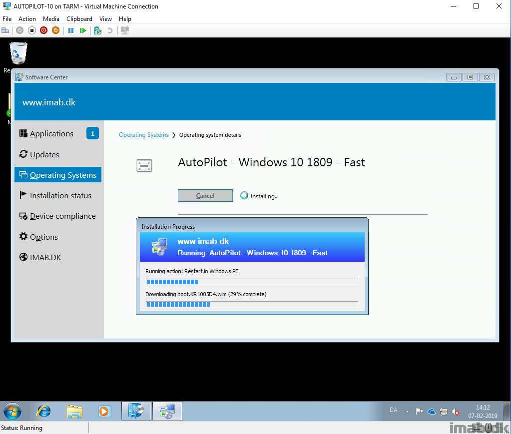This screenshot has width=511, height=434.
Task: Follow the Operating Systems breadcrumb link
Action: pos(144,135)
